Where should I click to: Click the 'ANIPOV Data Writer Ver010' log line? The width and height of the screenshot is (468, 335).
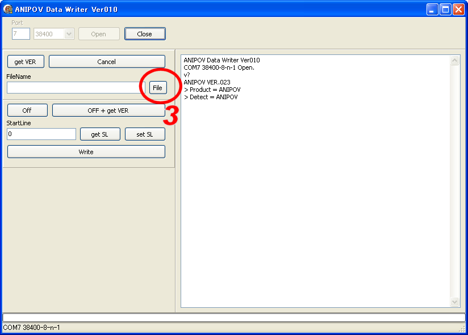pos(222,60)
